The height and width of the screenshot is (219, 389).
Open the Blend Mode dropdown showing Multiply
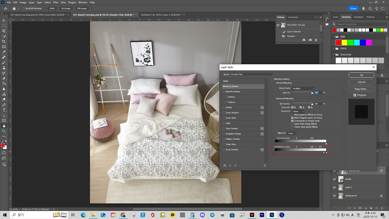303,88
